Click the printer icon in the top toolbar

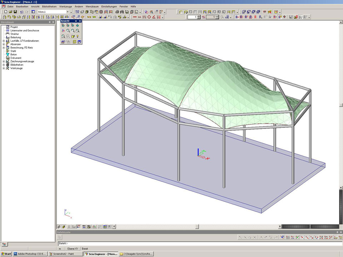pos(117,12)
